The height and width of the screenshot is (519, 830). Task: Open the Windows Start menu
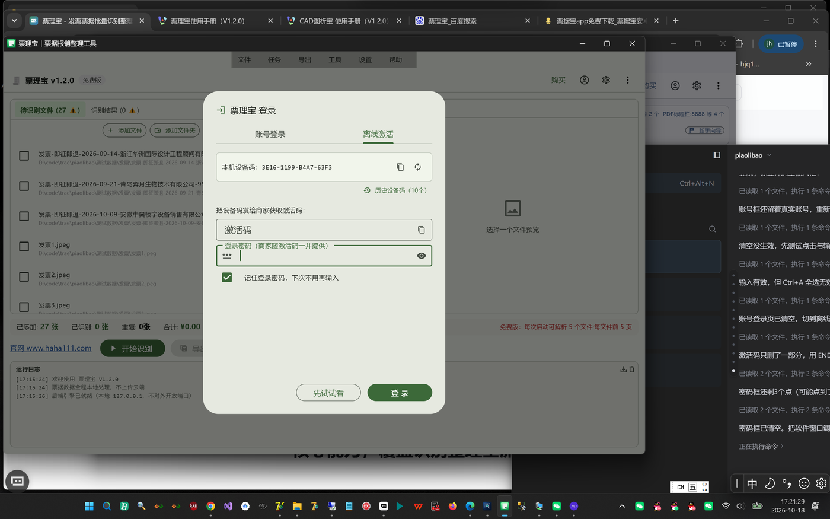point(90,506)
